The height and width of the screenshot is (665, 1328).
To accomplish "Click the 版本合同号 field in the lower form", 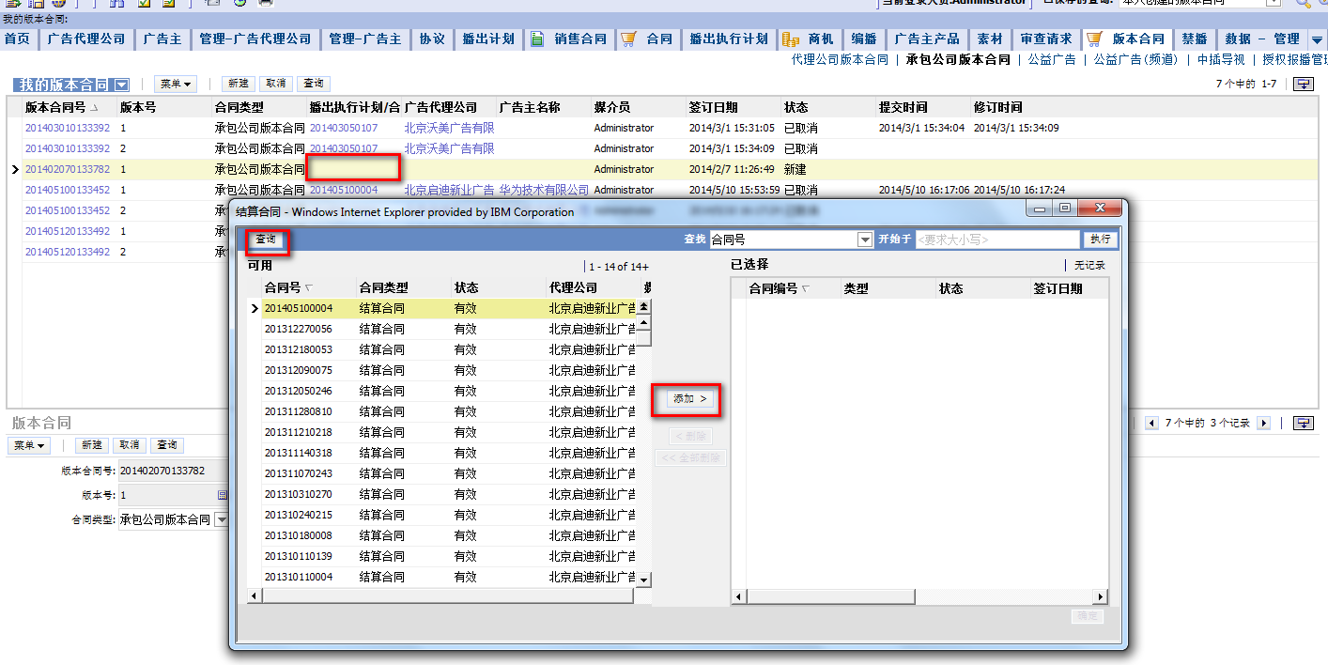I will 172,471.
